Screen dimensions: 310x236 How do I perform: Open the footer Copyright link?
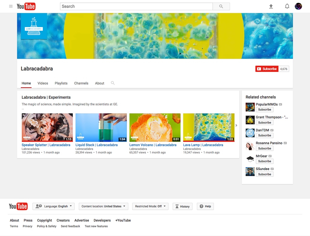45,220
